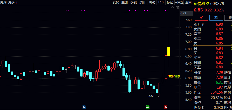Viewport: 232px width, 110px height.
Task: Open the 周期 period selector
Action: click(x=3, y=2)
